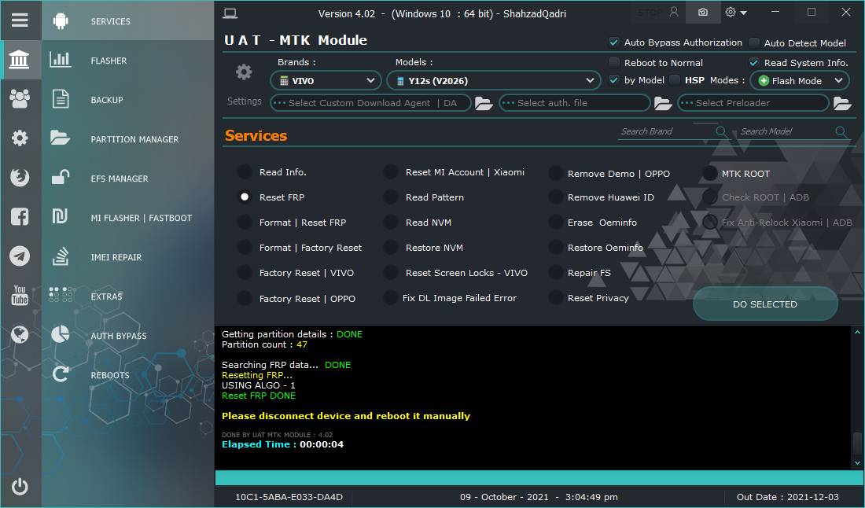
Task: Open title bar settings gear dropdown
Action: 736,12
